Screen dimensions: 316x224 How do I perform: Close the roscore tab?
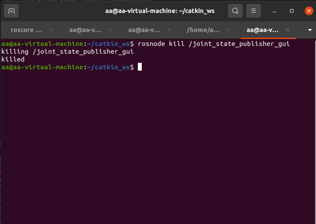51,30
